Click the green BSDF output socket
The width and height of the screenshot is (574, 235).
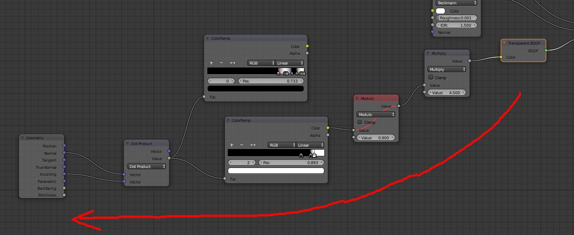(546, 50)
